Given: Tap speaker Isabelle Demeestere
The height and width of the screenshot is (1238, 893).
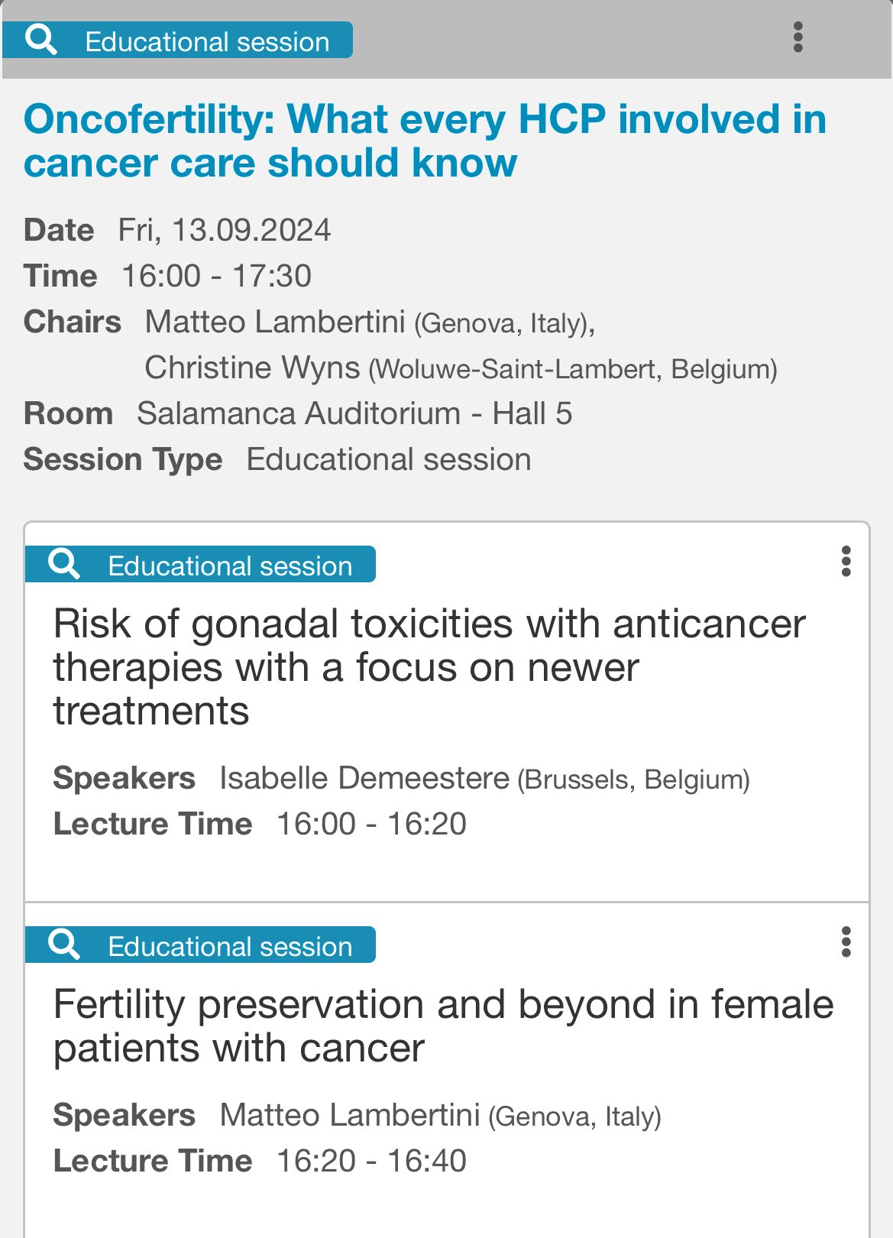Looking at the screenshot, I should pyautogui.click(x=364, y=778).
